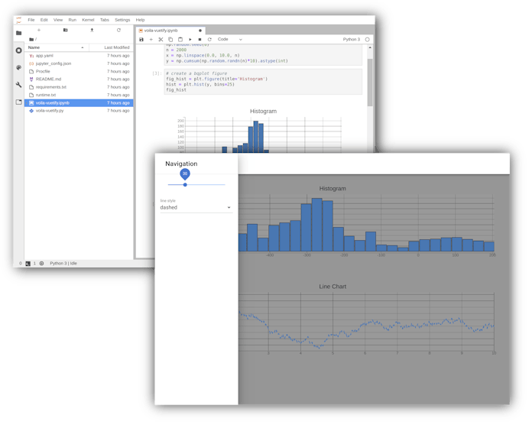The image size is (529, 428).
Task: Save the notebook with disk icon
Action: [141, 40]
